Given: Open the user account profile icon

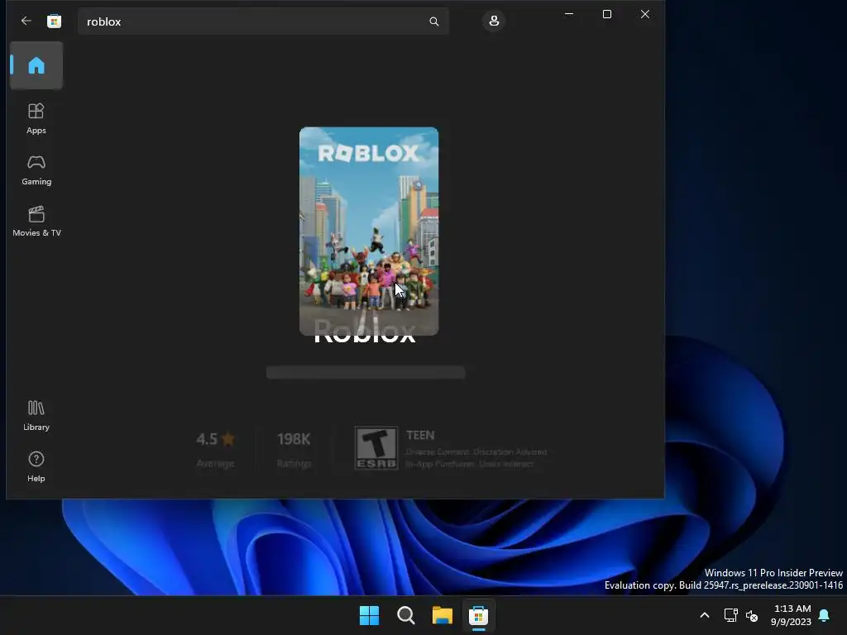Looking at the screenshot, I should coord(494,21).
